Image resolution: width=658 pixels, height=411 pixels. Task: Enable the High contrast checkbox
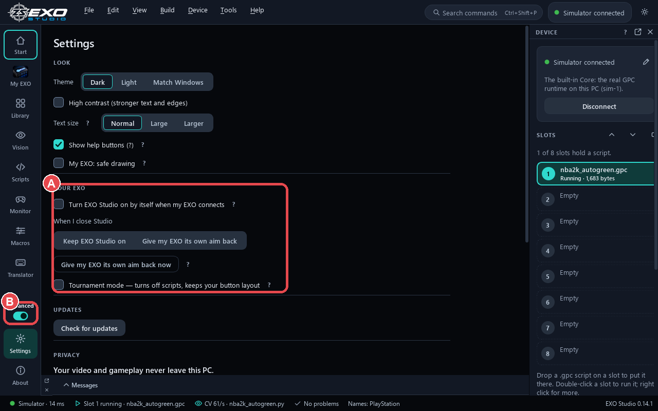coord(59,102)
